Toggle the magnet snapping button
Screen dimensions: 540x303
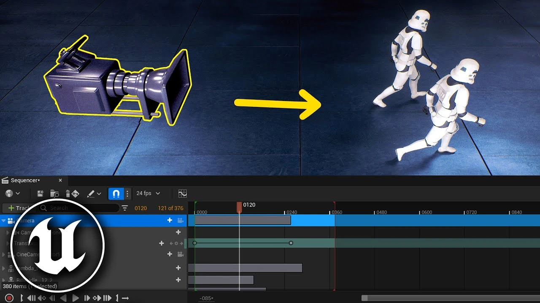[x=116, y=194]
